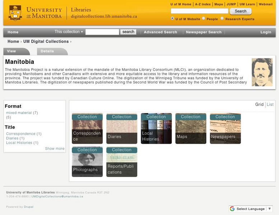Click the header Search button

click(x=241, y=11)
